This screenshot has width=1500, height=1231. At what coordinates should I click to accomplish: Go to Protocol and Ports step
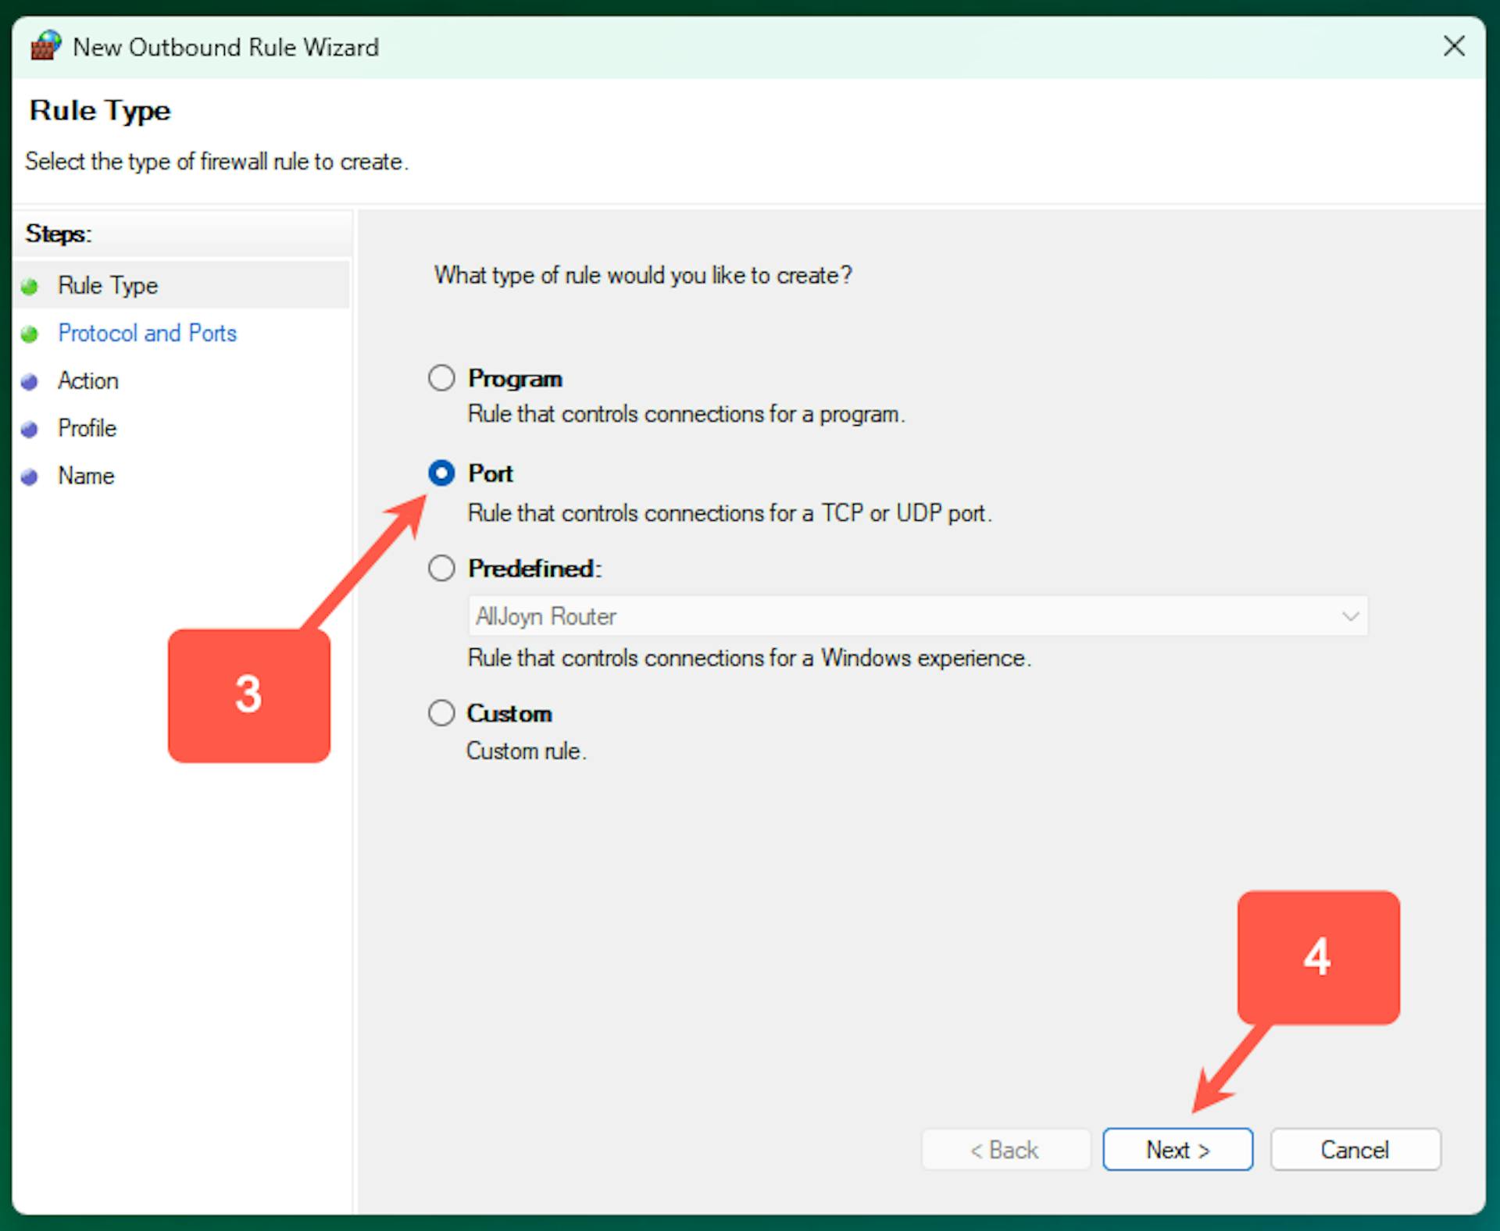(147, 334)
